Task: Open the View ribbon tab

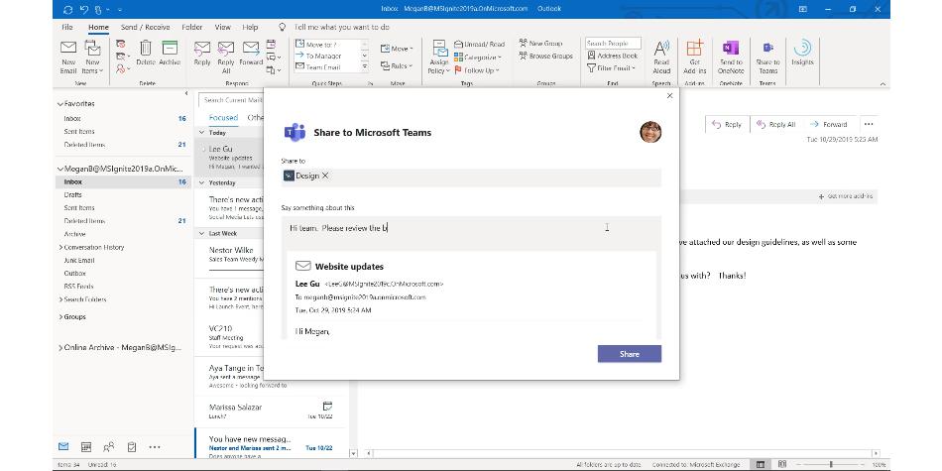Action: (x=222, y=27)
